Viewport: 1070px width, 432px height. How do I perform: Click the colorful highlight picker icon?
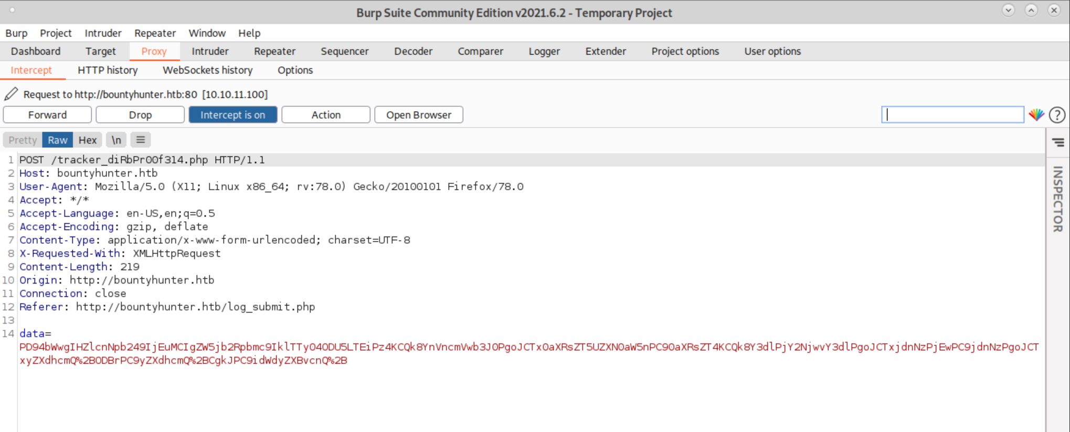pyautogui.click(x=1036, y=115)
